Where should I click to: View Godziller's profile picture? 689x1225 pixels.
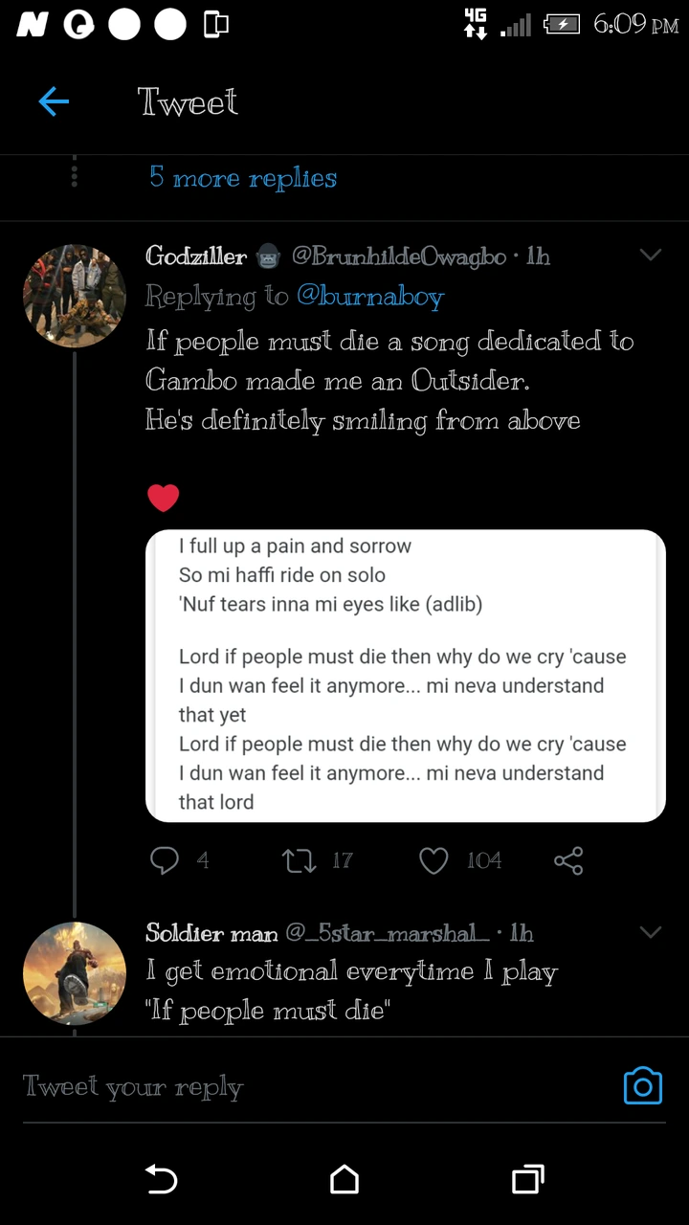point(75,296)
